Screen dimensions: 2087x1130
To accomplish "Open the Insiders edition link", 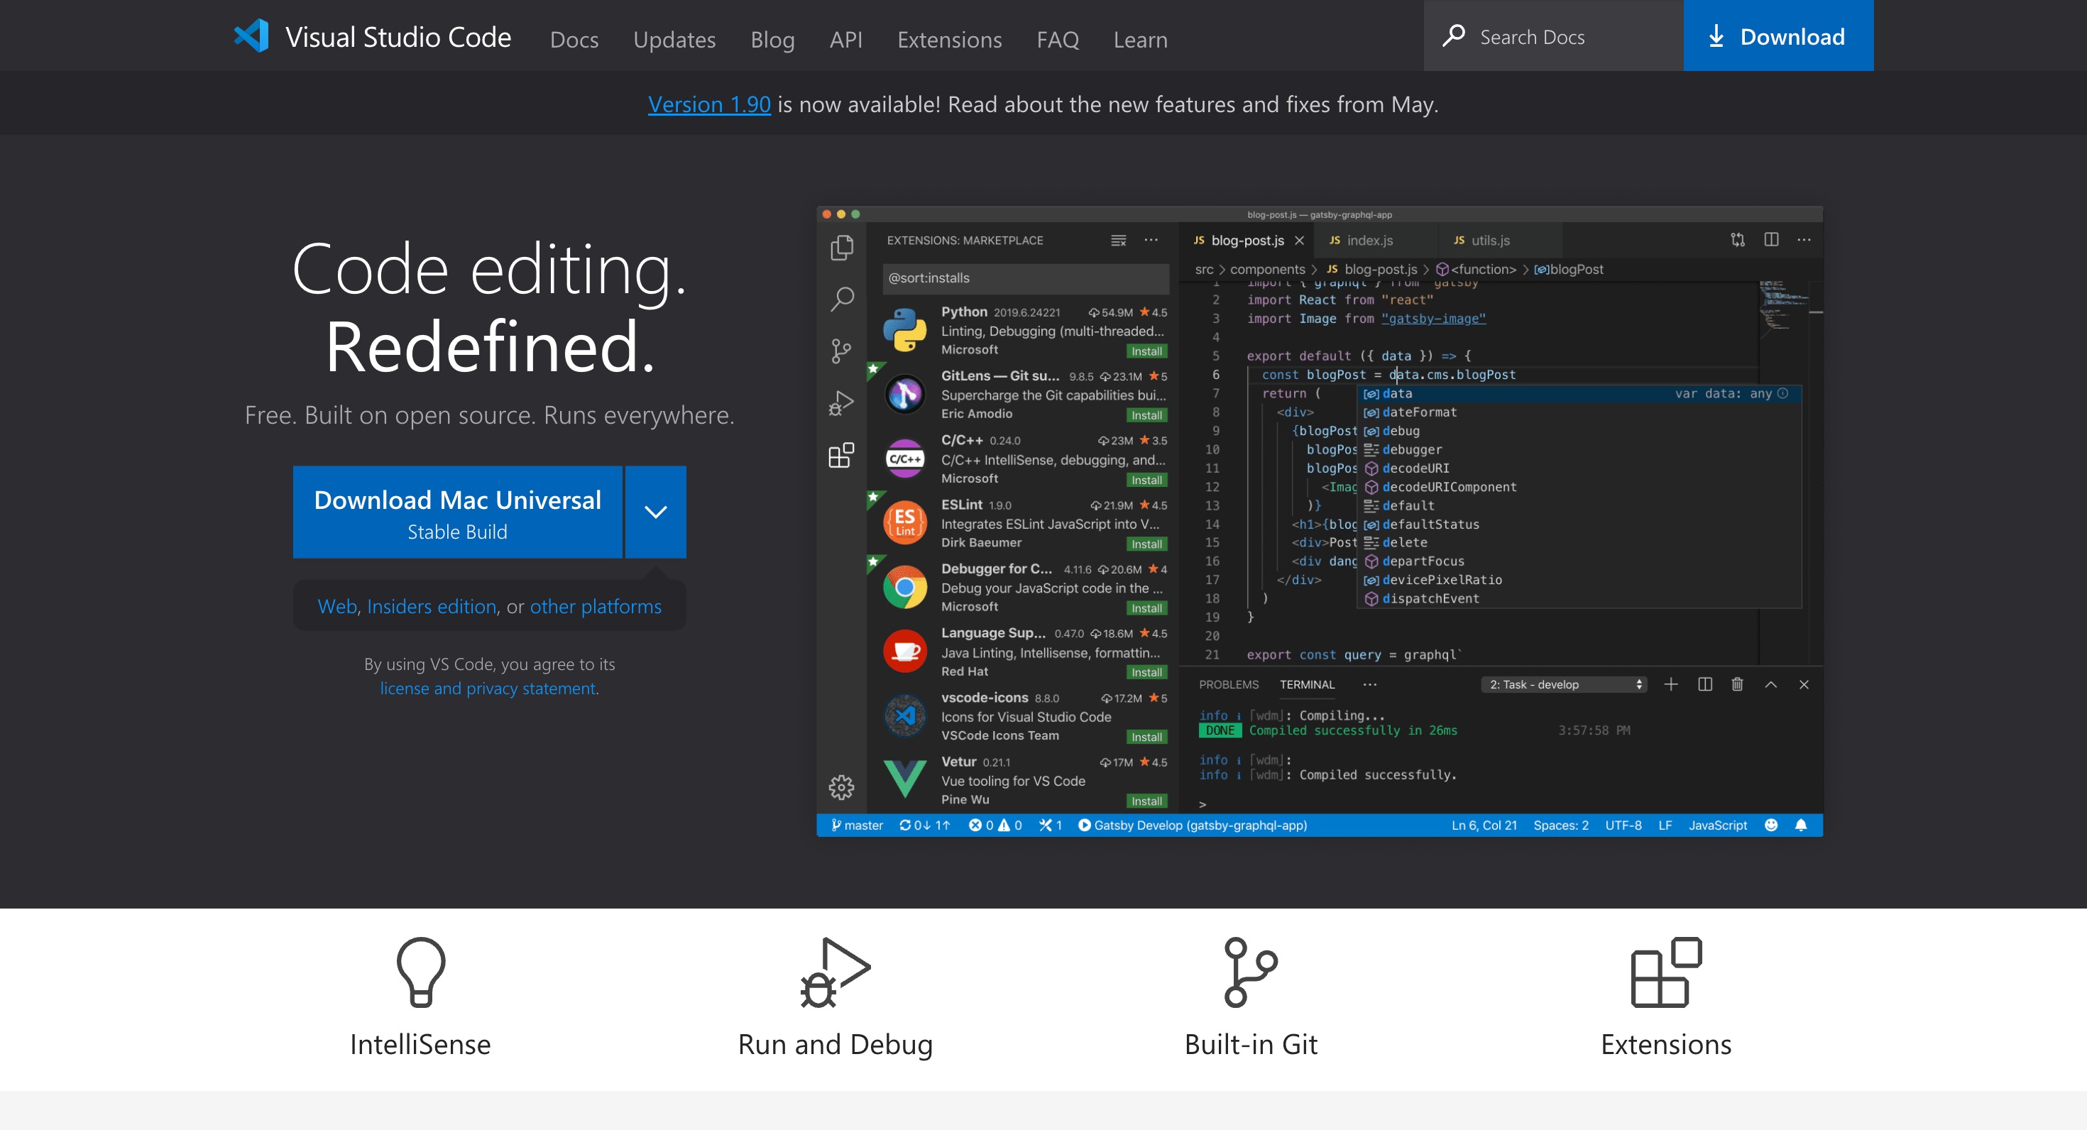I will coord(431,606).
